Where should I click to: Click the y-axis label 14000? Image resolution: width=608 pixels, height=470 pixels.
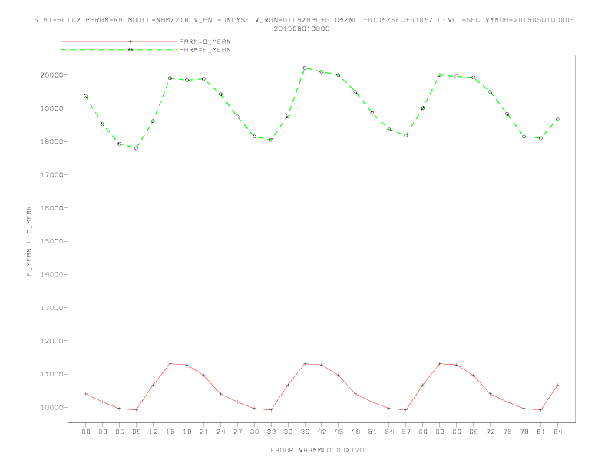click(x=51, y=275)
